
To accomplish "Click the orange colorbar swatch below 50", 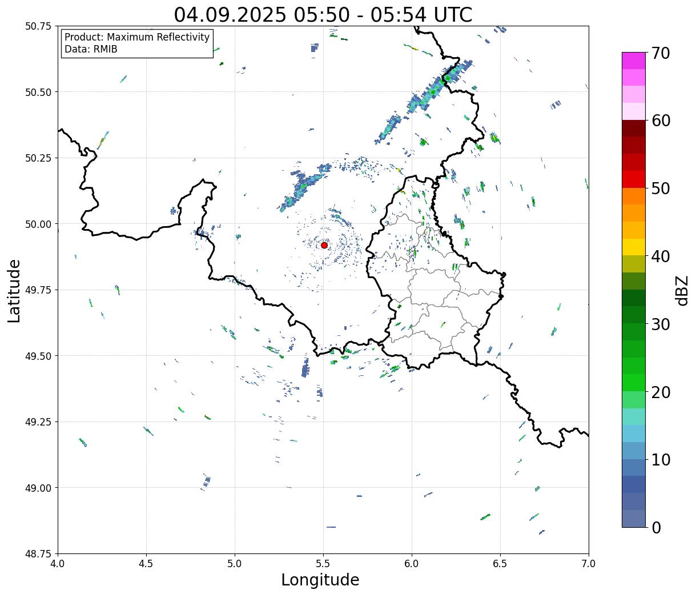I will (634, 196).
